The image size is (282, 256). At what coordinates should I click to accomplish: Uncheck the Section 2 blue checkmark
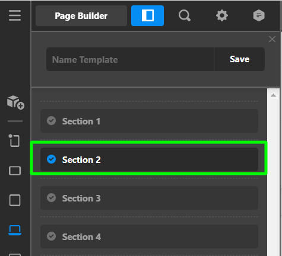click(52, 159)
